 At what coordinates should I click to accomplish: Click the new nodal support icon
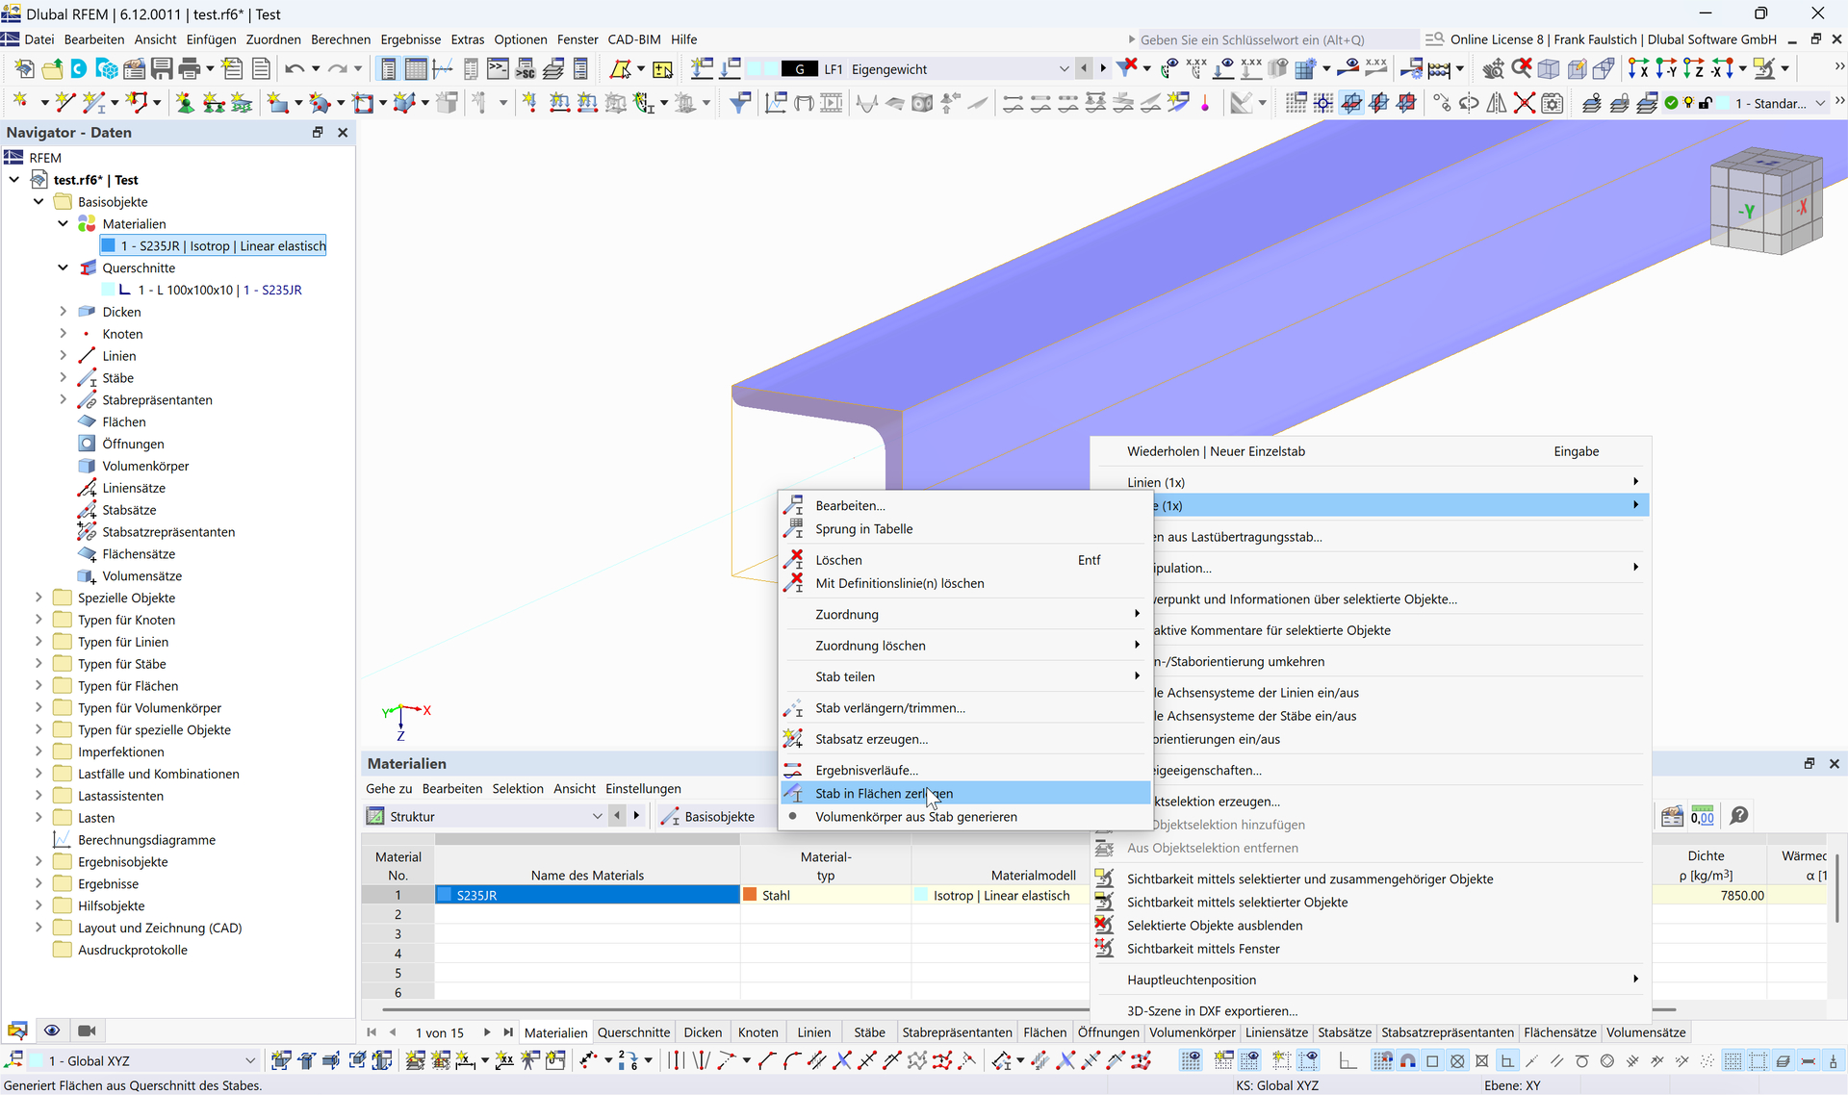pos(185,103)
